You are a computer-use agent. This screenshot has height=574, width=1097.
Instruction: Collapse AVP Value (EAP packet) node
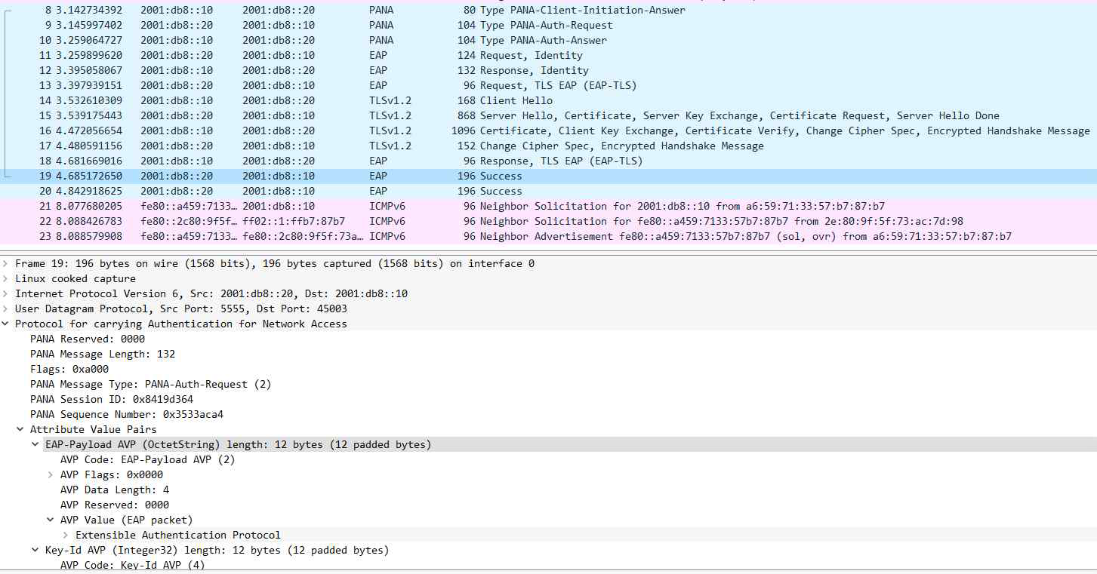point(51,520)
